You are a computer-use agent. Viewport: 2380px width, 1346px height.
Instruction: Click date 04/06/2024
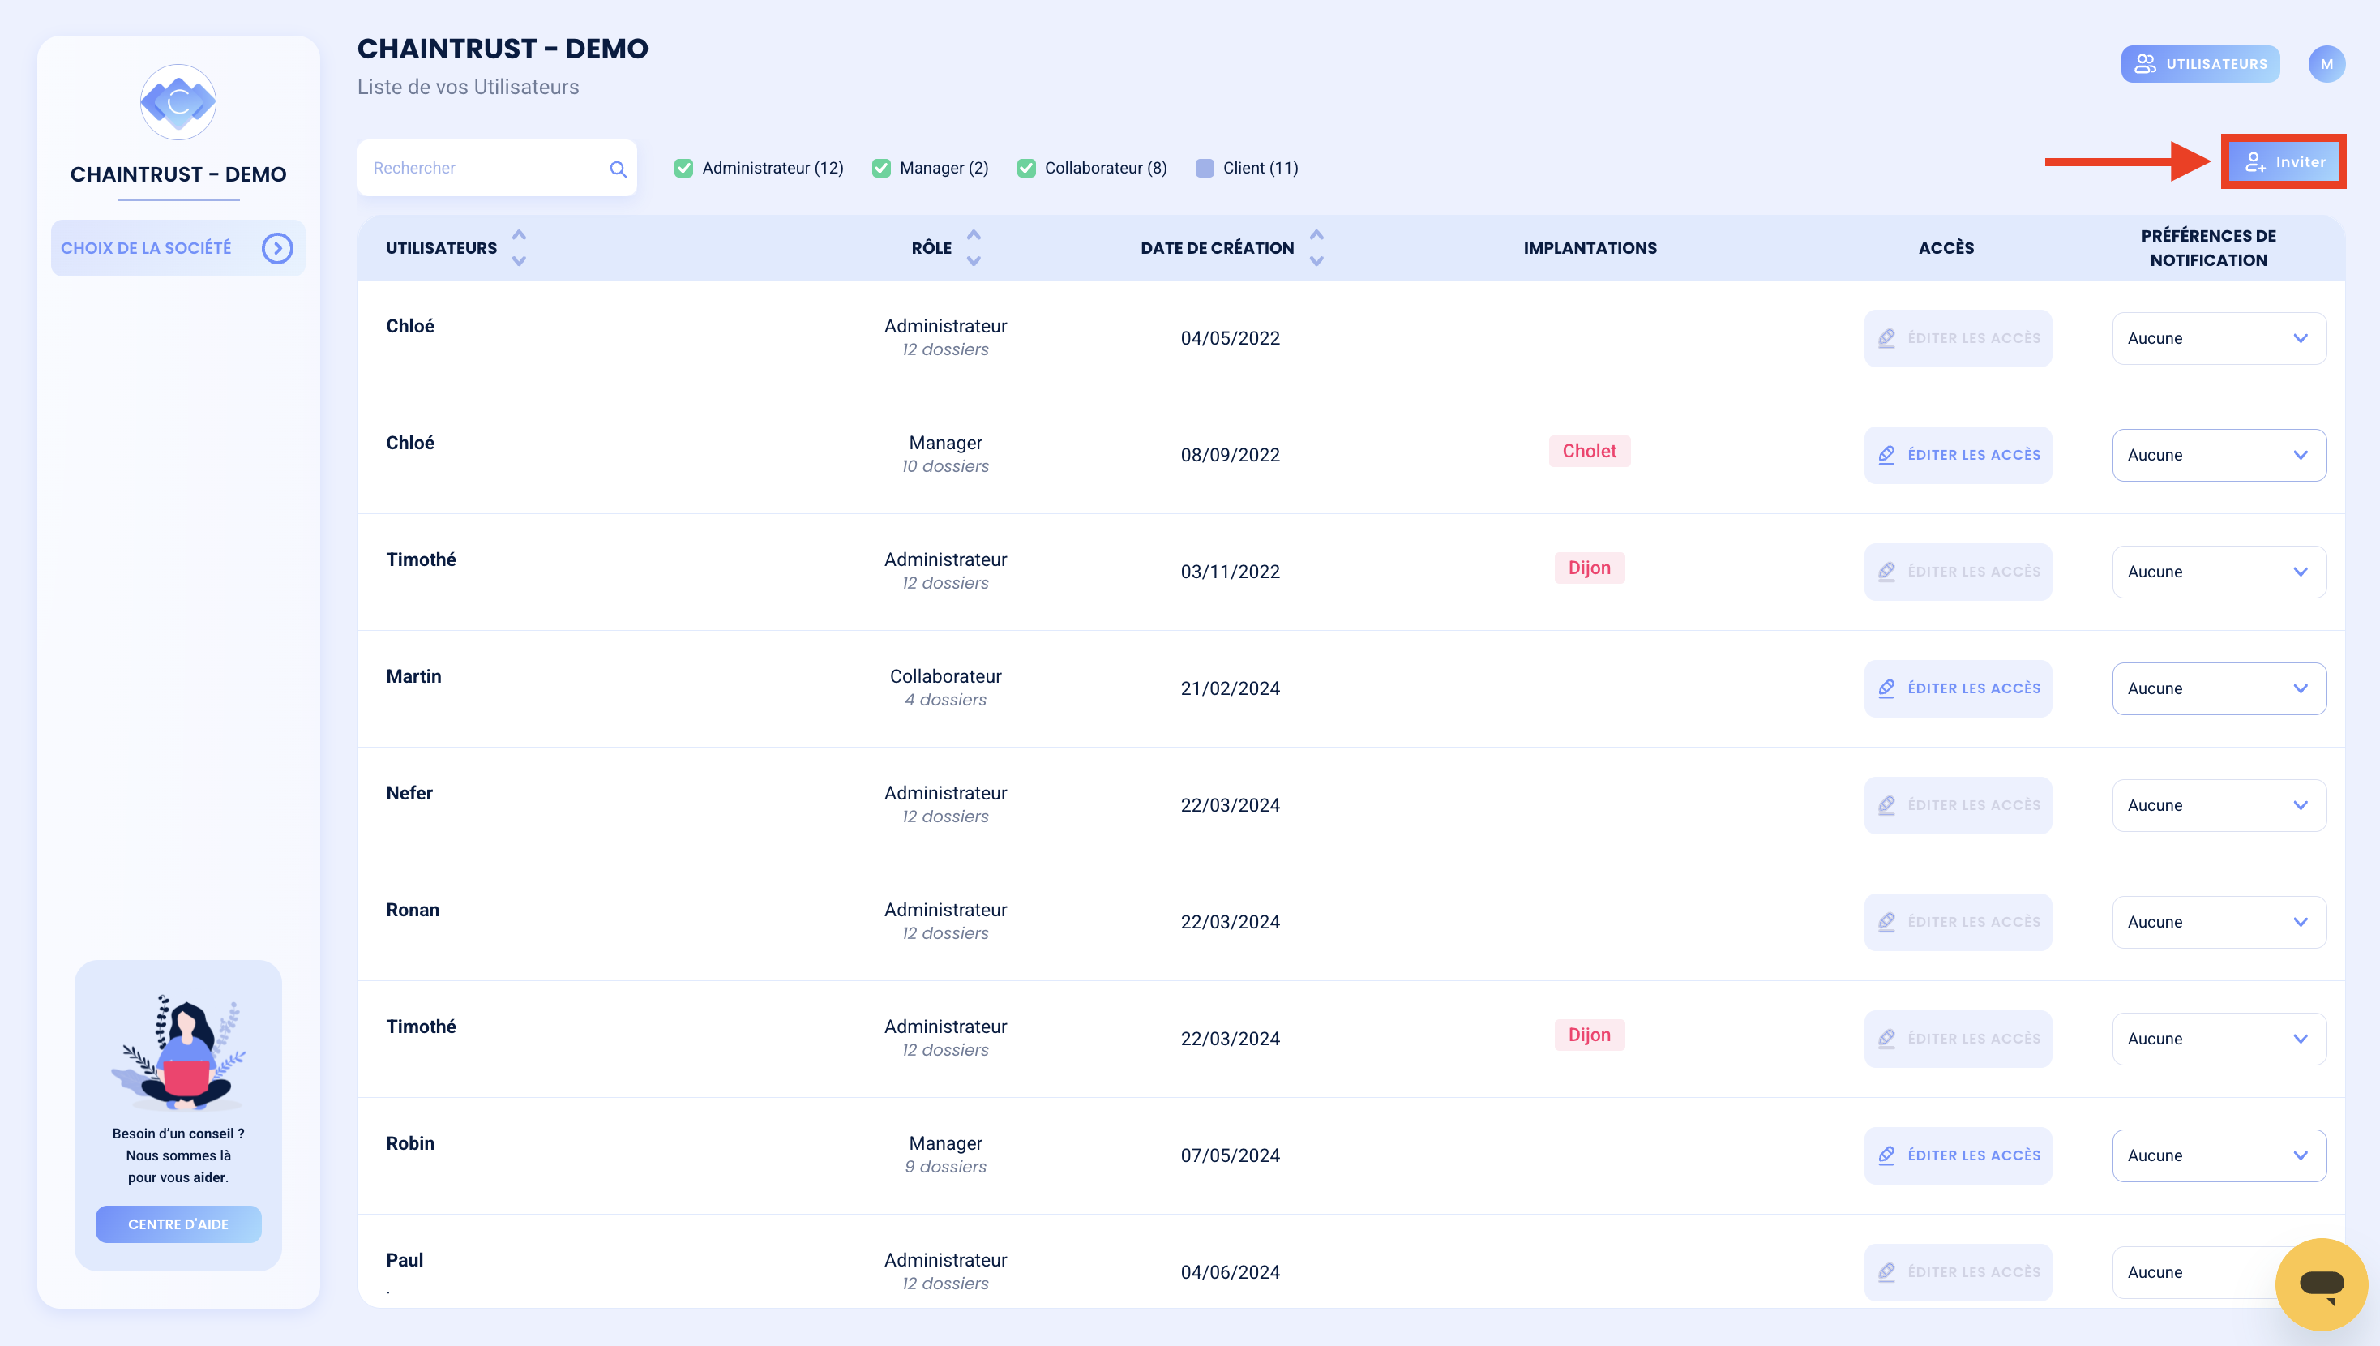point(1230,1273)
